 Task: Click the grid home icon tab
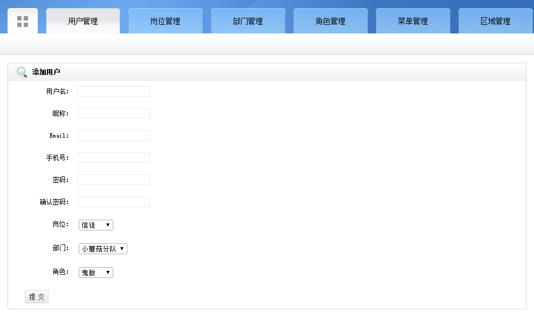[x=23, y=22]
